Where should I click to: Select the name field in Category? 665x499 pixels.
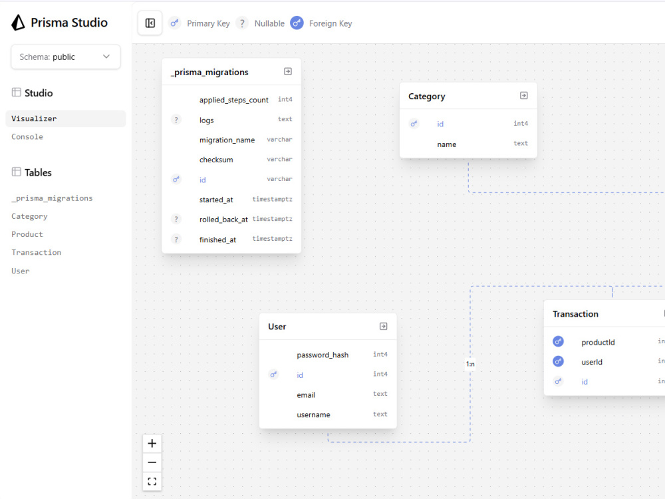pyautogui.click(x=447, y=144)
